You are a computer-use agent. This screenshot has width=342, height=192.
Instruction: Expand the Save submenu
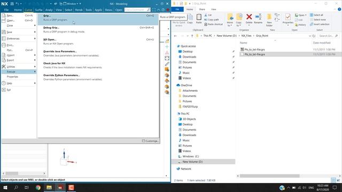click(x=19, y=32)
